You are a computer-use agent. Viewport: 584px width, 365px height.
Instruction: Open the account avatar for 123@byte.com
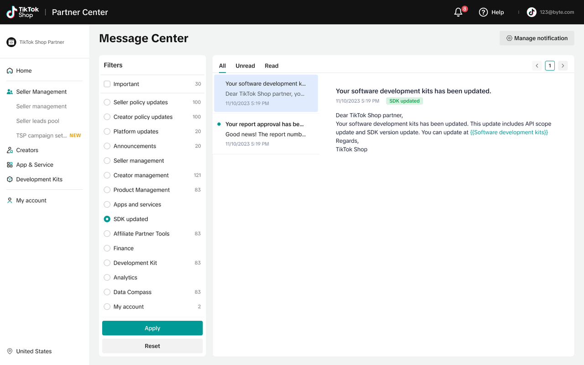click(532, 12)
